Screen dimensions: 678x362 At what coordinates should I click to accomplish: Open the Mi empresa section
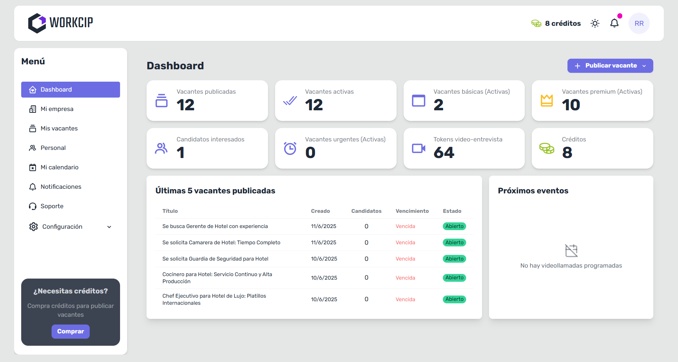[57, 109]
